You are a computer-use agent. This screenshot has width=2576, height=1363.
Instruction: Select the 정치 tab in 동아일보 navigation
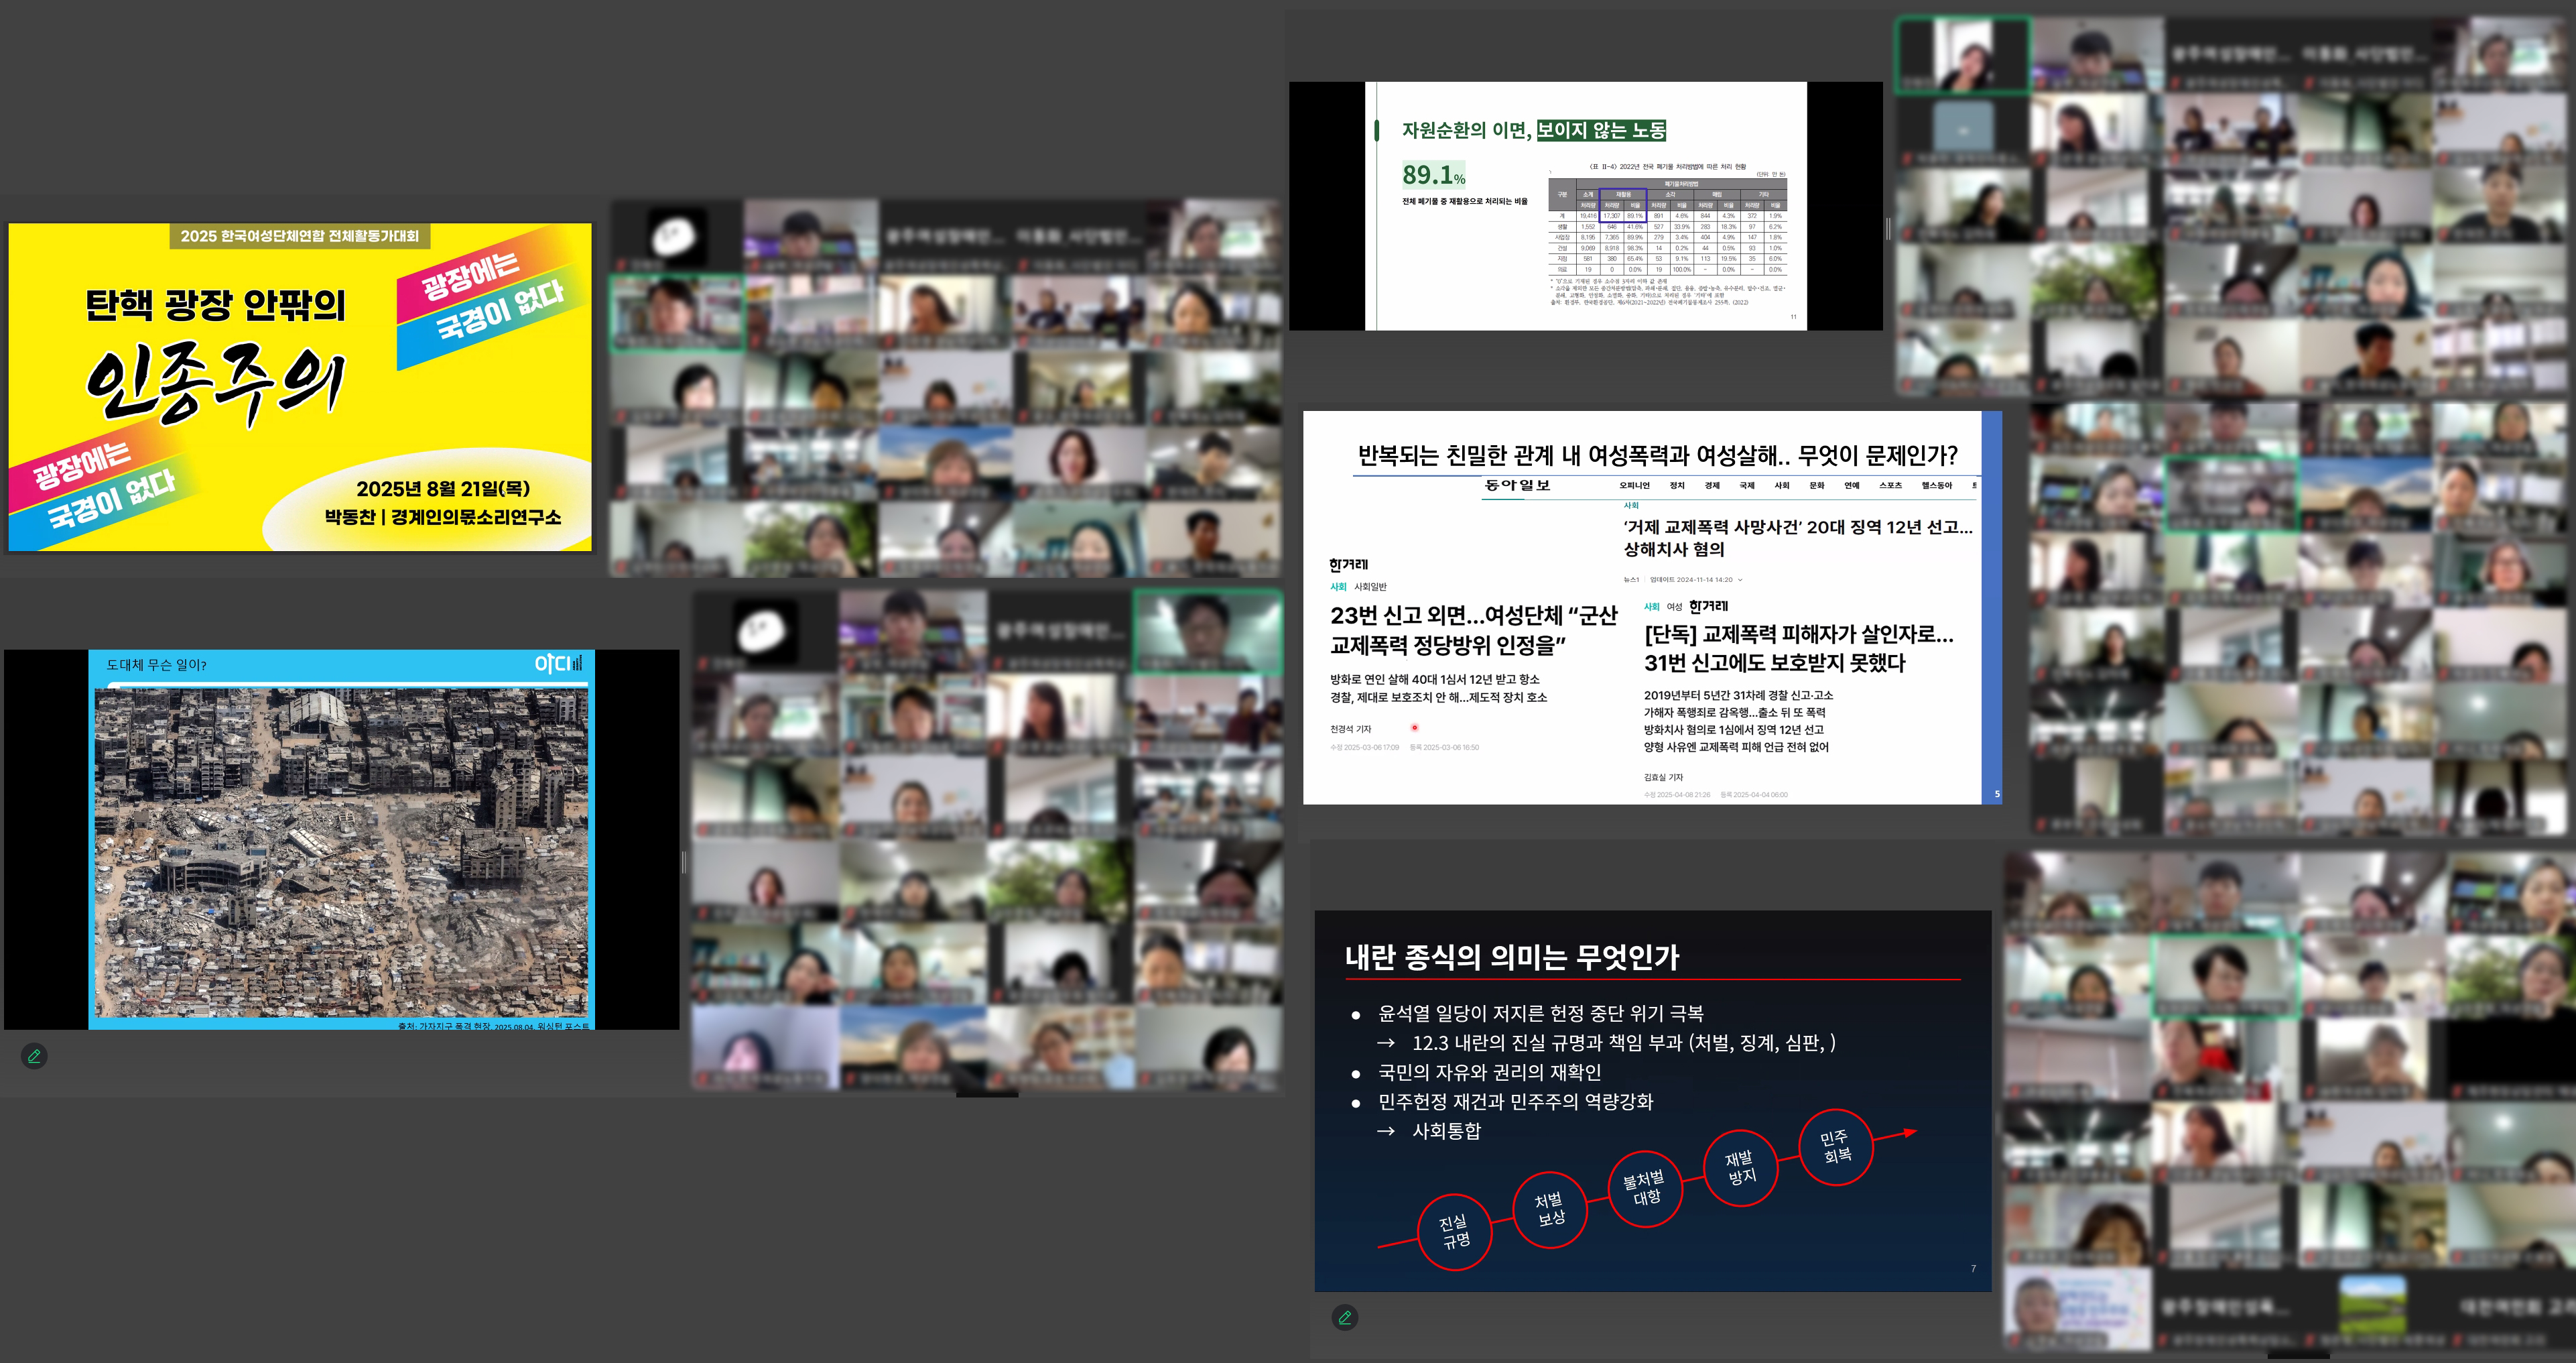tap(1677, 485)
